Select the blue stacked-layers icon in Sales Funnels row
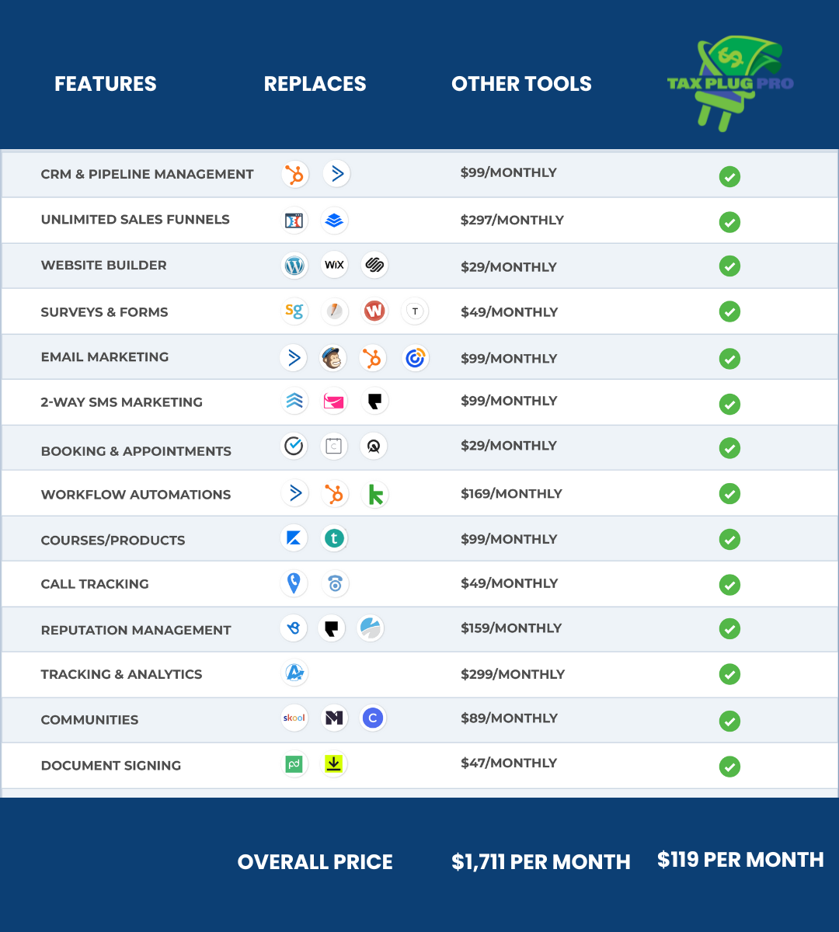The image size is (839, 932). coord(334,221)
